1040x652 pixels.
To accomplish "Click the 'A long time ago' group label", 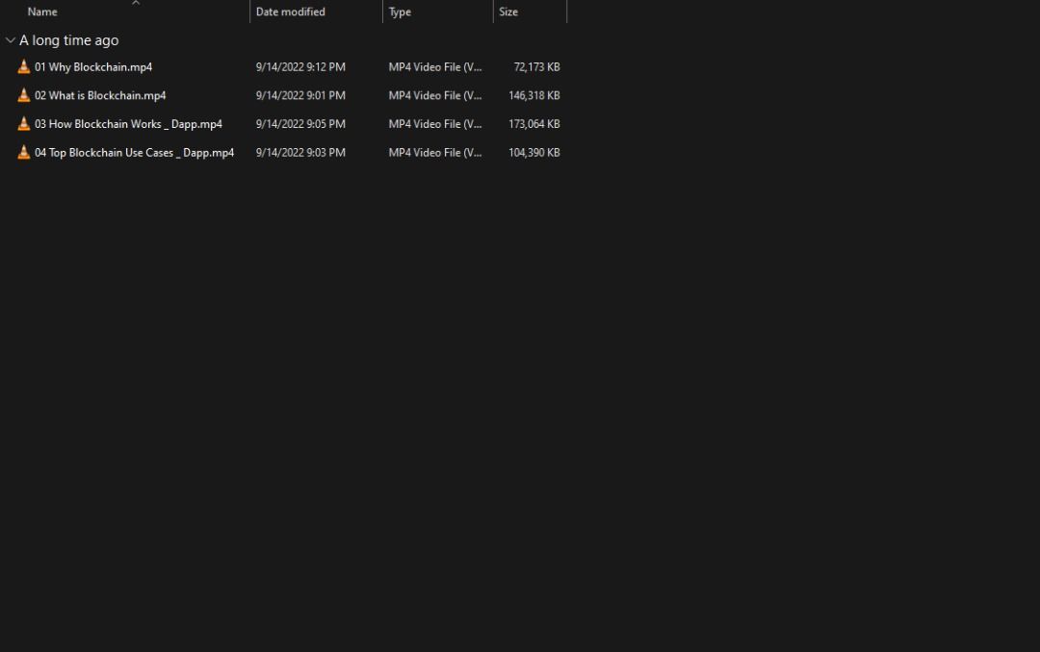I will tap(69, 40).
